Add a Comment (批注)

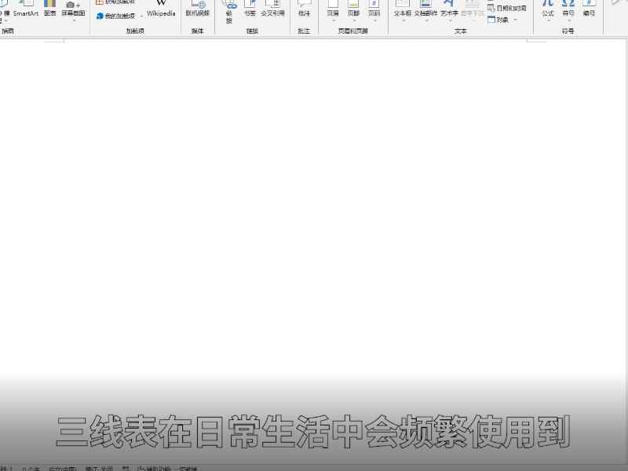304,9
